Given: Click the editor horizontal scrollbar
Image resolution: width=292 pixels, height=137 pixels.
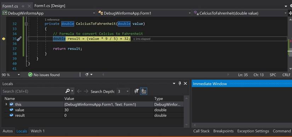Looking at the screenshot, I should point(166,75).
